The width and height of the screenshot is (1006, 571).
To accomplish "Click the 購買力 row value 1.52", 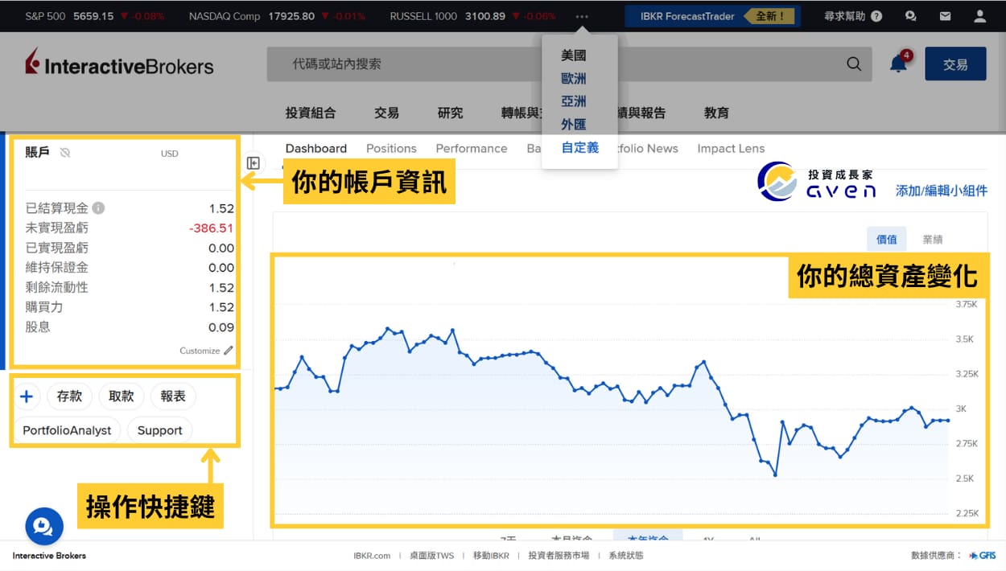I will tap(221, 307).
